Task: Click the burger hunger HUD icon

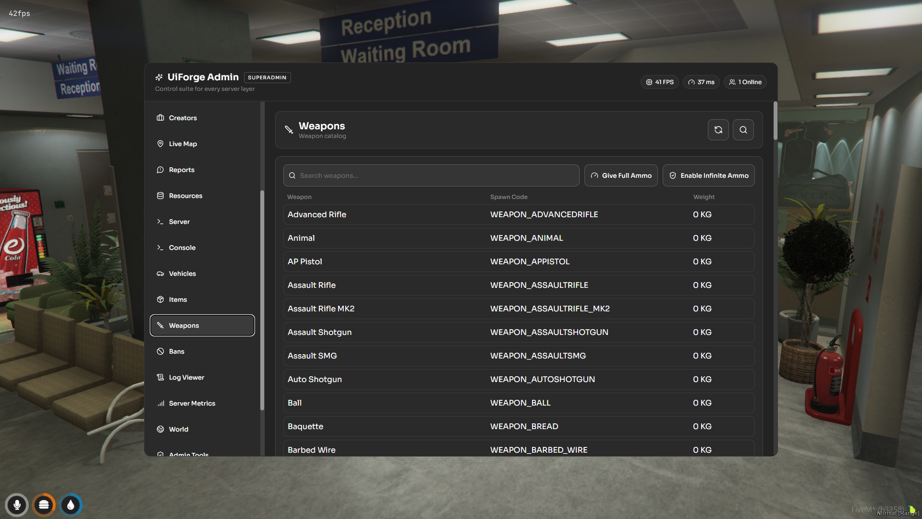Action: [x=44, y=505]
